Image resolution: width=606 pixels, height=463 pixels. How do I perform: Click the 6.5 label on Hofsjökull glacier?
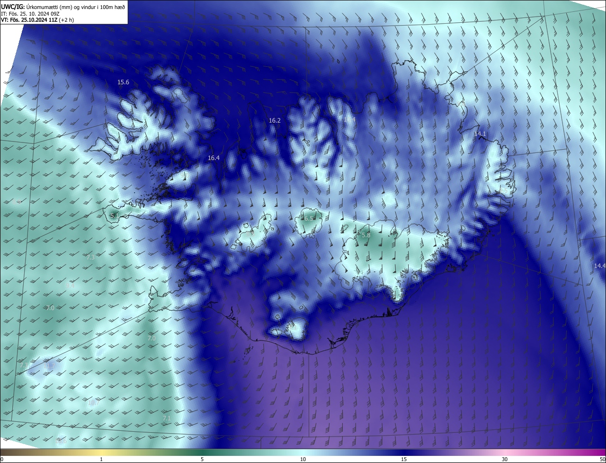click(308, 219)
